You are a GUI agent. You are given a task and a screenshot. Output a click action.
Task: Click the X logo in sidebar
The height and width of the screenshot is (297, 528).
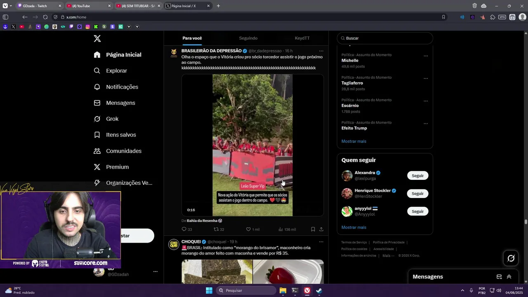(x=97, y=38)
